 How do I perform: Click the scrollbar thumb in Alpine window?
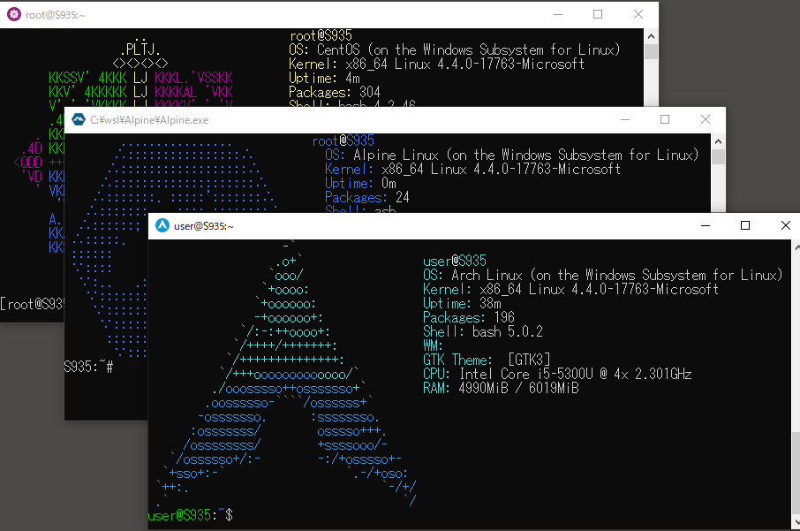[x=719, y=156]
